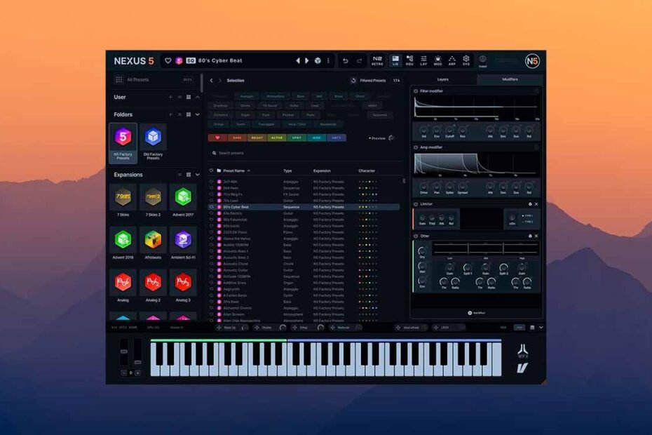
Task: Filter presets by the BRIGHT tag
Action: coord(257,138)
